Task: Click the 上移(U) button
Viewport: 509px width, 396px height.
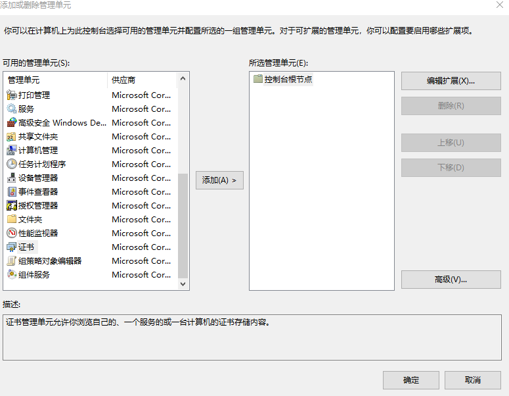Action: 451,142
